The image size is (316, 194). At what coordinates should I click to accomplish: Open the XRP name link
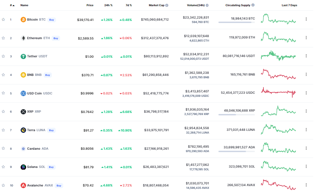pos(34,111)
